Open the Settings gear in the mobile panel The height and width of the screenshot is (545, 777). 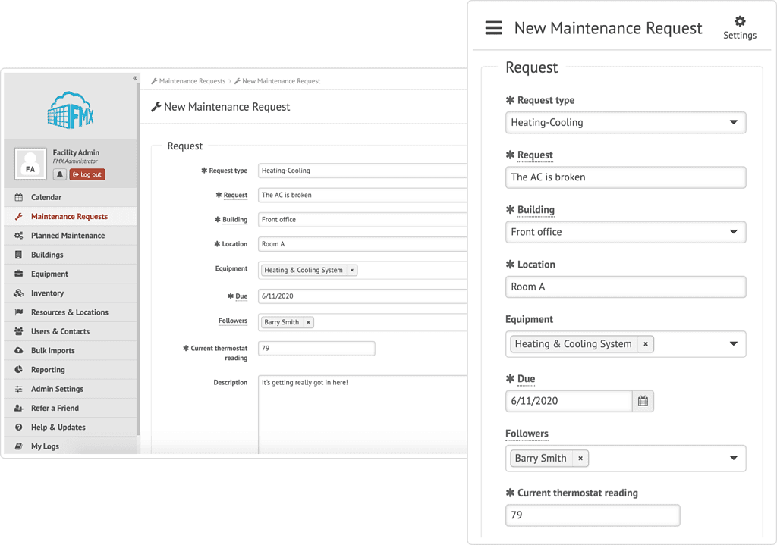738,21
